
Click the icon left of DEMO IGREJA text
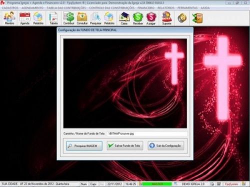pyautogui.click(x=176, y=184)
